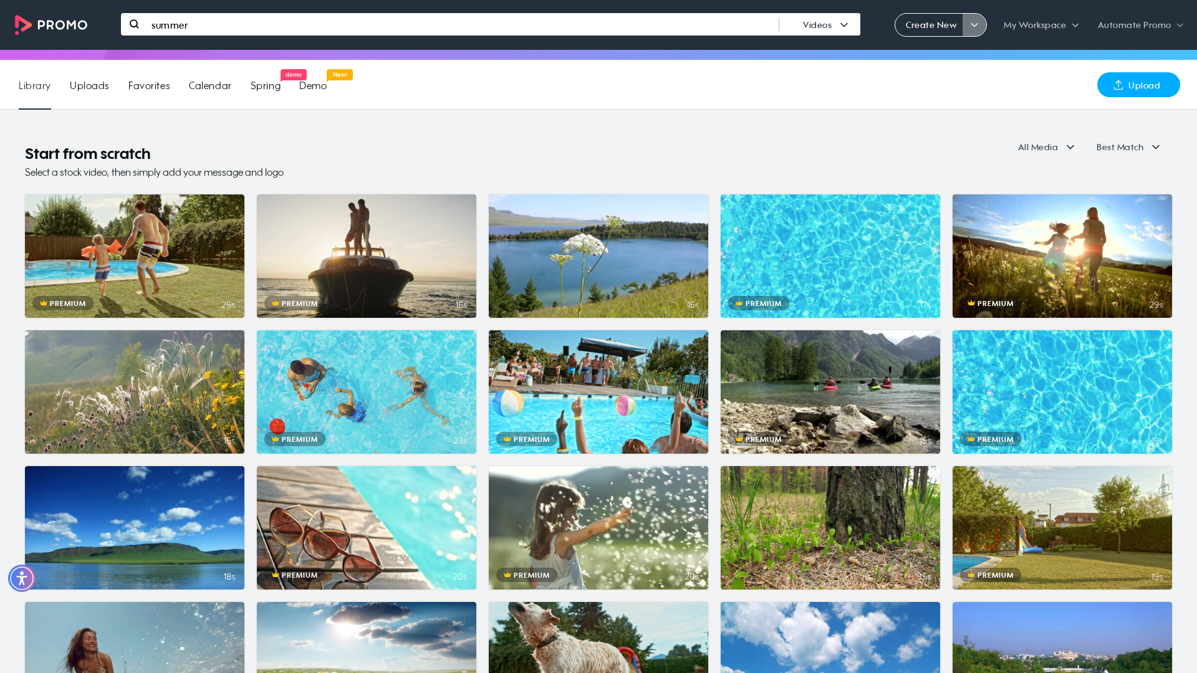Select the pool party beach balls video
The width and height of the screenshot is (1197, 673).
click(x=598, y=392)
